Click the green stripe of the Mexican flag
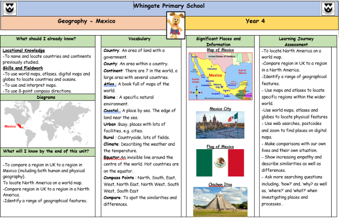This screenshot has height=219, width=339. [204, 163]
